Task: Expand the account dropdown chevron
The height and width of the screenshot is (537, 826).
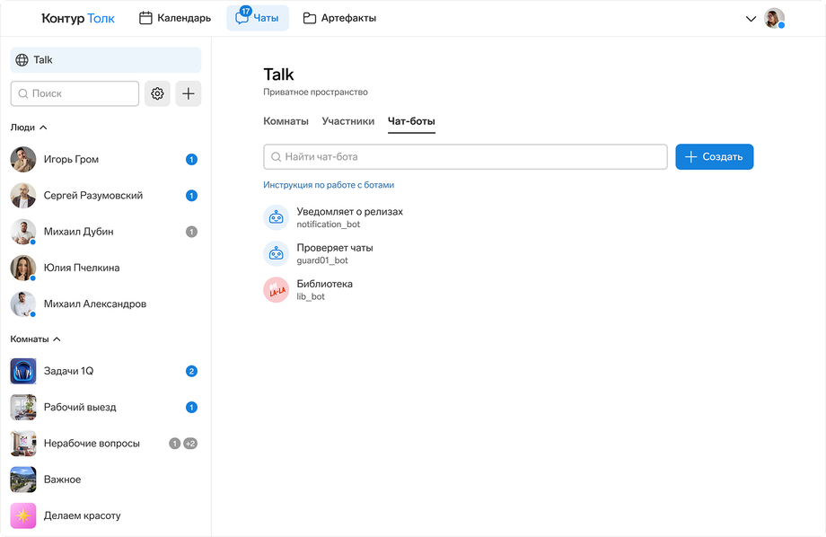Action: pyautogui.click(x=751, y=19)
